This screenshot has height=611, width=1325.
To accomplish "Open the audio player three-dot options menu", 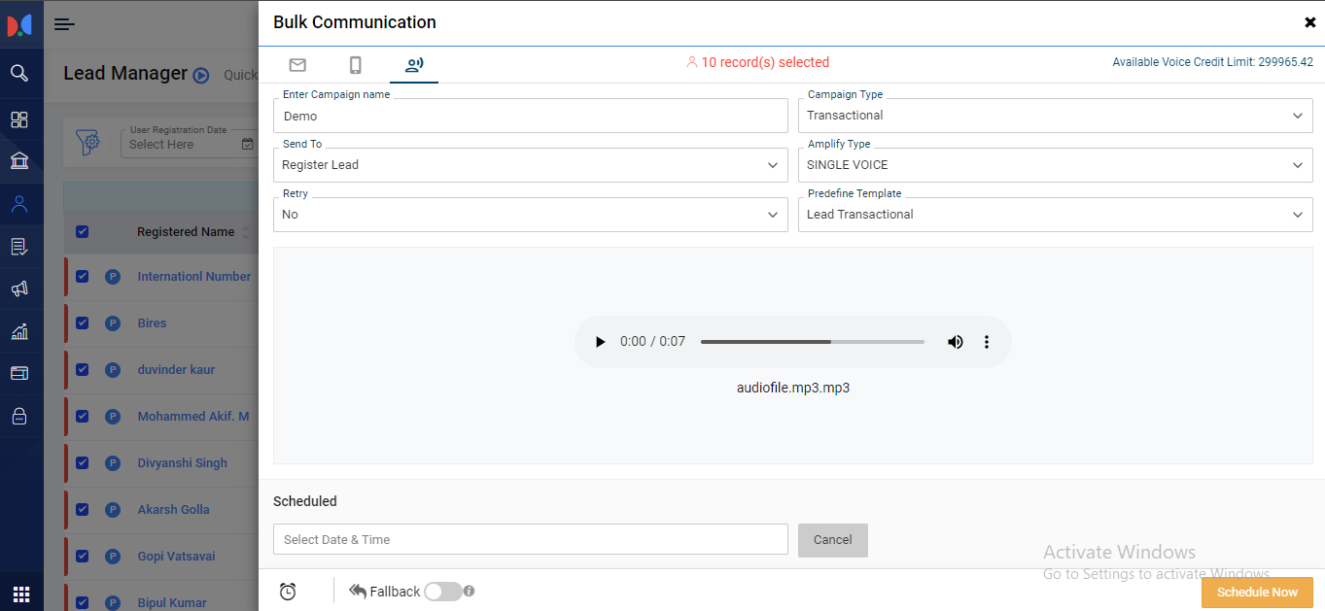I will pos(987,342).
